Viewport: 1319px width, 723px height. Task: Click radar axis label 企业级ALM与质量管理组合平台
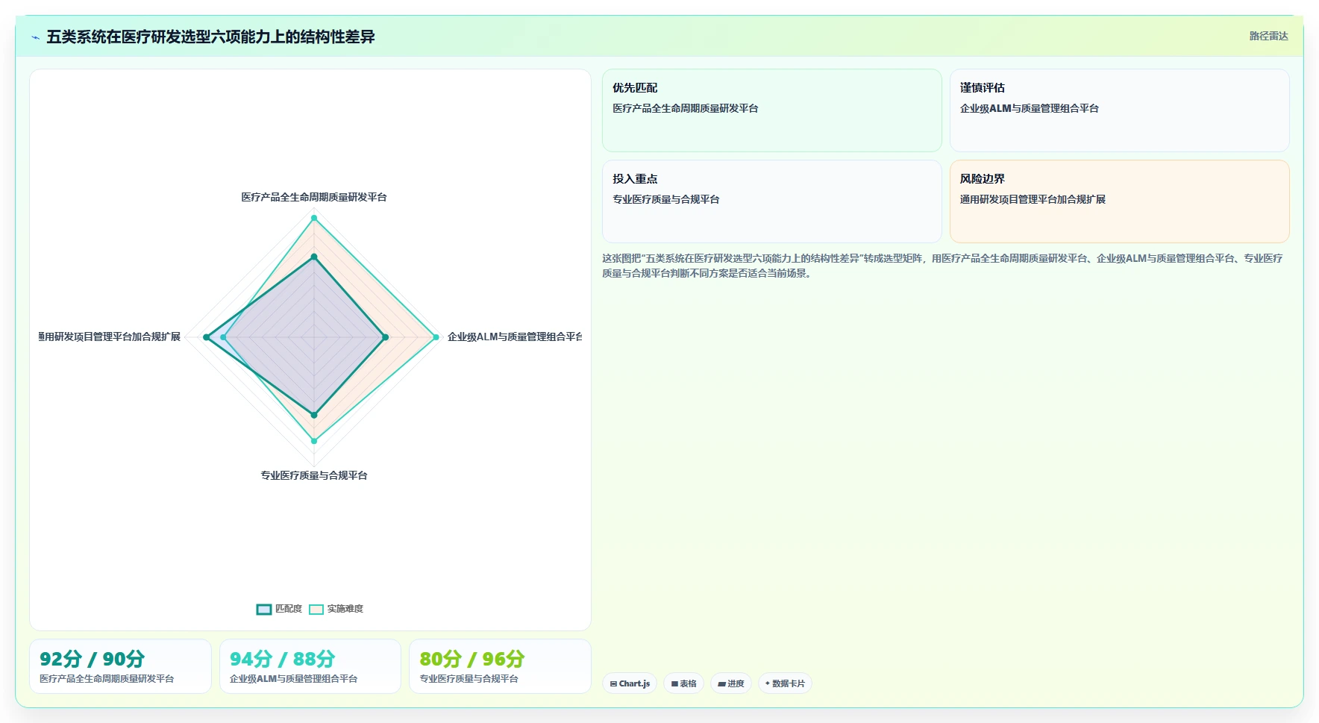(514, 337)
